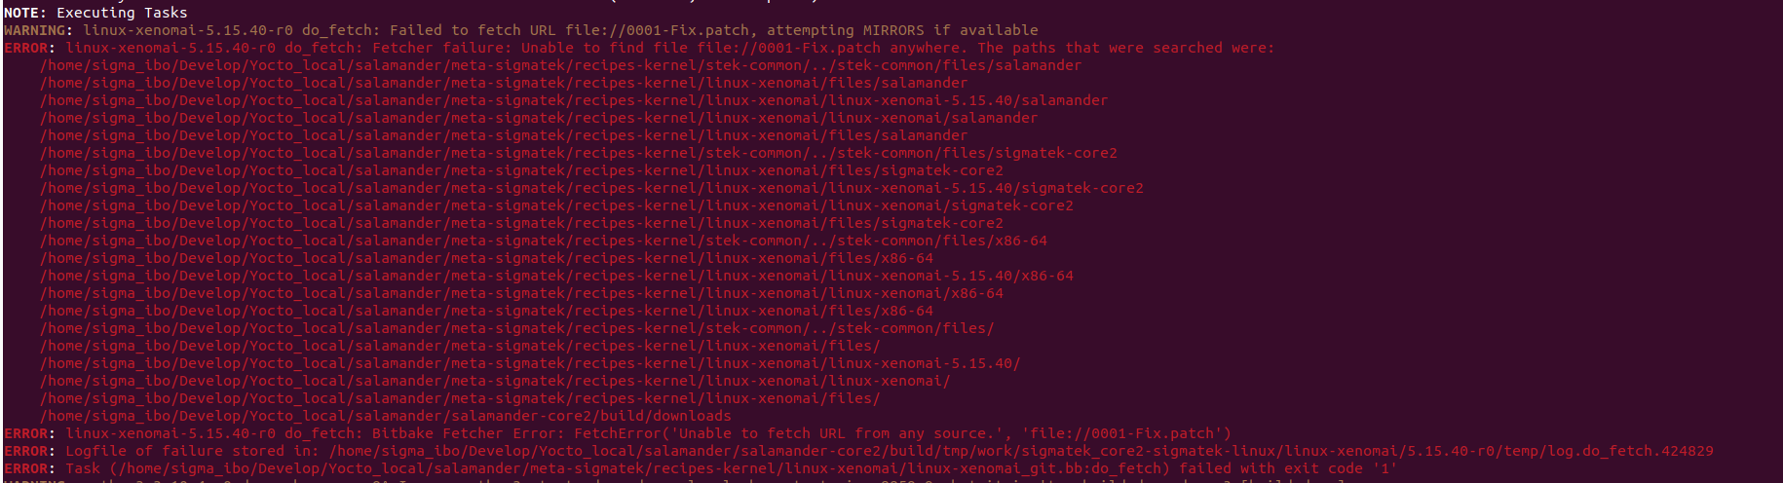Click the linux-xenomai/linux-xenomai/x86-64 path line
This screenshot has height=483, width=1783.
(x=521, y=293)
